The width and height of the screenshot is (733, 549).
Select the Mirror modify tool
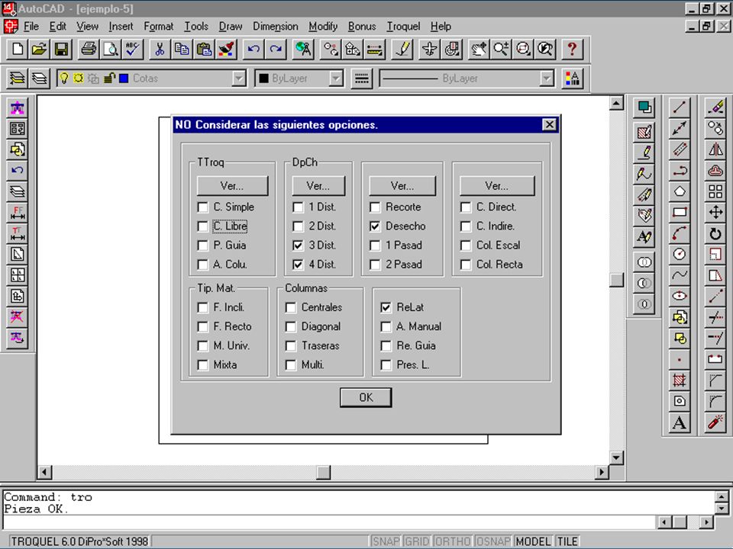pos(715,149)
